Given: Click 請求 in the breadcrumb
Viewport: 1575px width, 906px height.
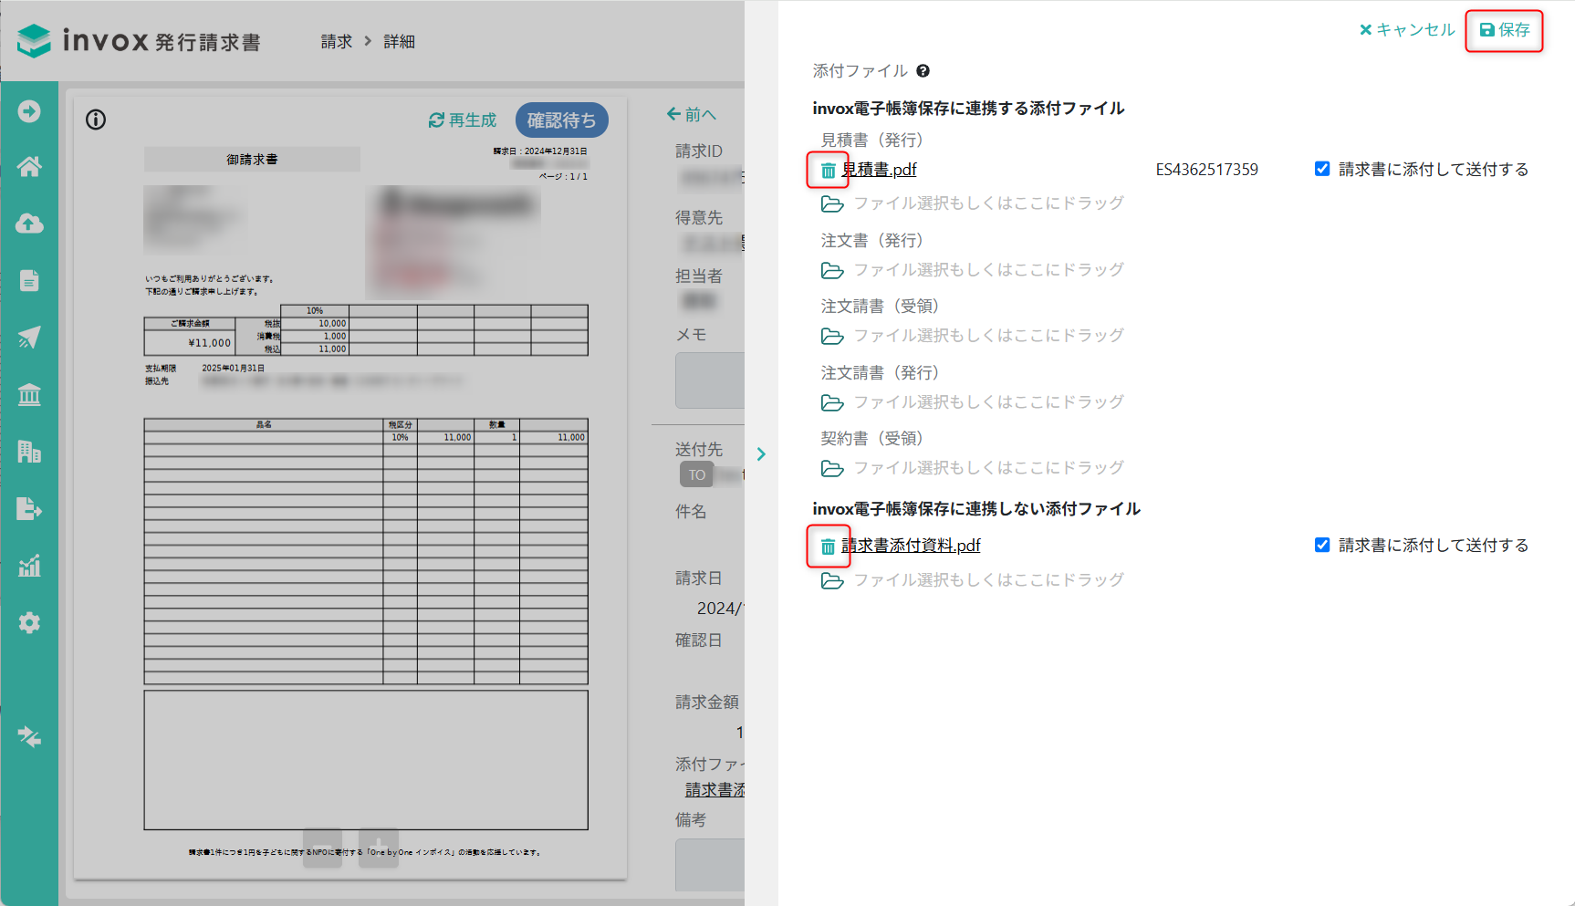Looking at the screenshot, I should pyautogui.click(x=337, y=42).
